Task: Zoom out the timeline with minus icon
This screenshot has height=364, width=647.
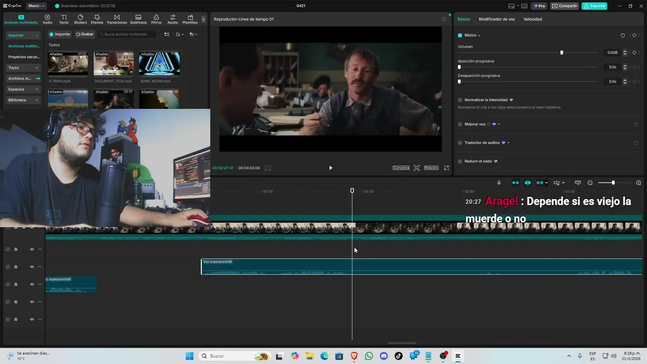Action: (x=590, y=183)
